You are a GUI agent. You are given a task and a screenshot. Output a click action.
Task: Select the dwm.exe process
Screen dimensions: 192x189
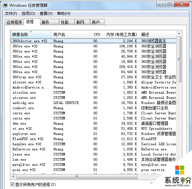click(x=94, y=123)
